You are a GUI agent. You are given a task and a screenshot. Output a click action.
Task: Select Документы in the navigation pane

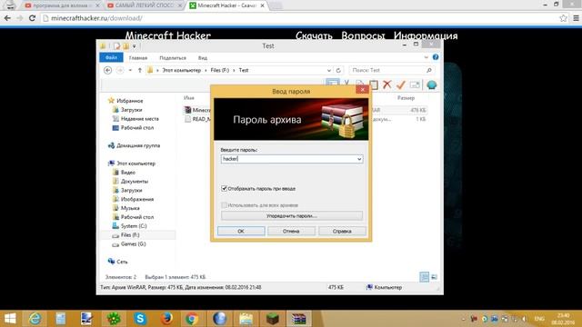click(135, 182)
